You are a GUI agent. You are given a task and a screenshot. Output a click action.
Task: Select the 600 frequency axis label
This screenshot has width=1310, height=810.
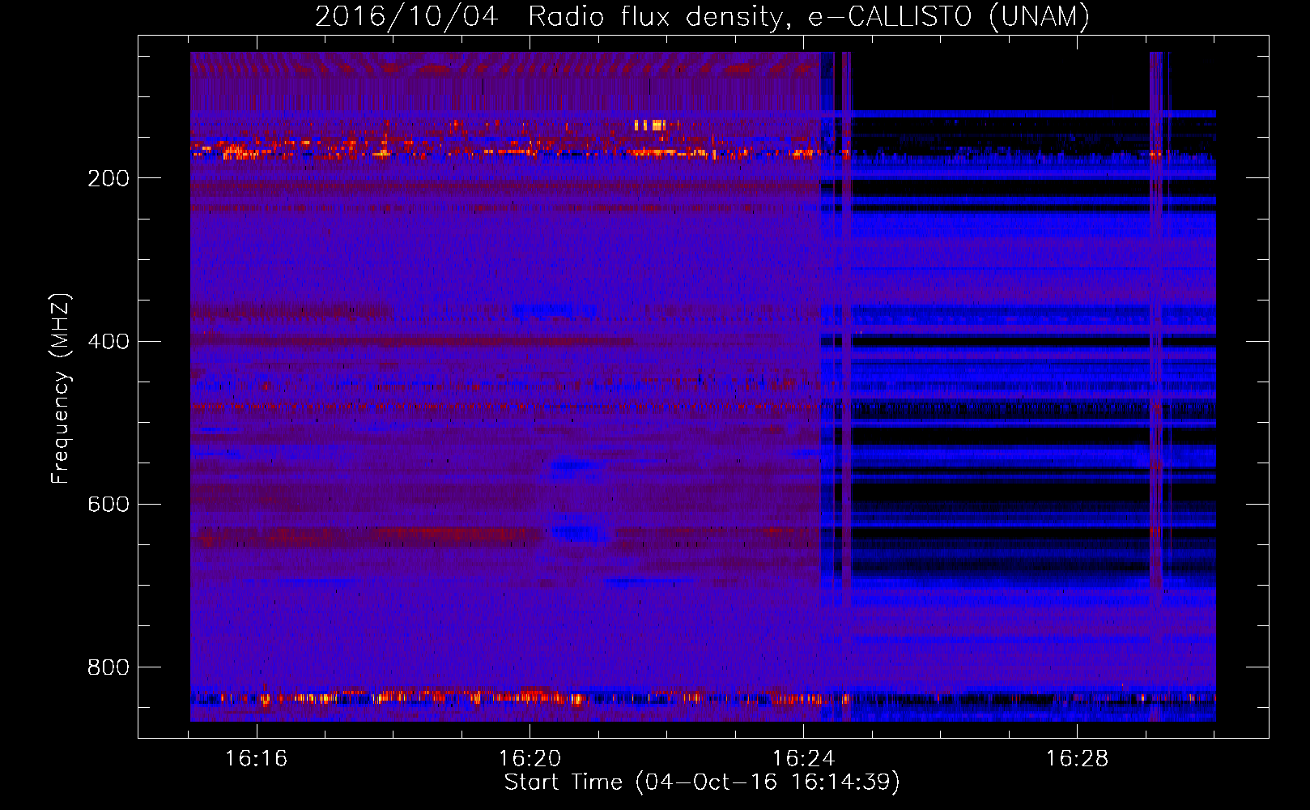pyautogui.click(x=108, y=504)
